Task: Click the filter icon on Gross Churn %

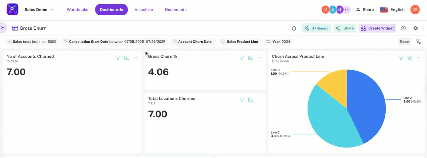Action: point(241,58)
